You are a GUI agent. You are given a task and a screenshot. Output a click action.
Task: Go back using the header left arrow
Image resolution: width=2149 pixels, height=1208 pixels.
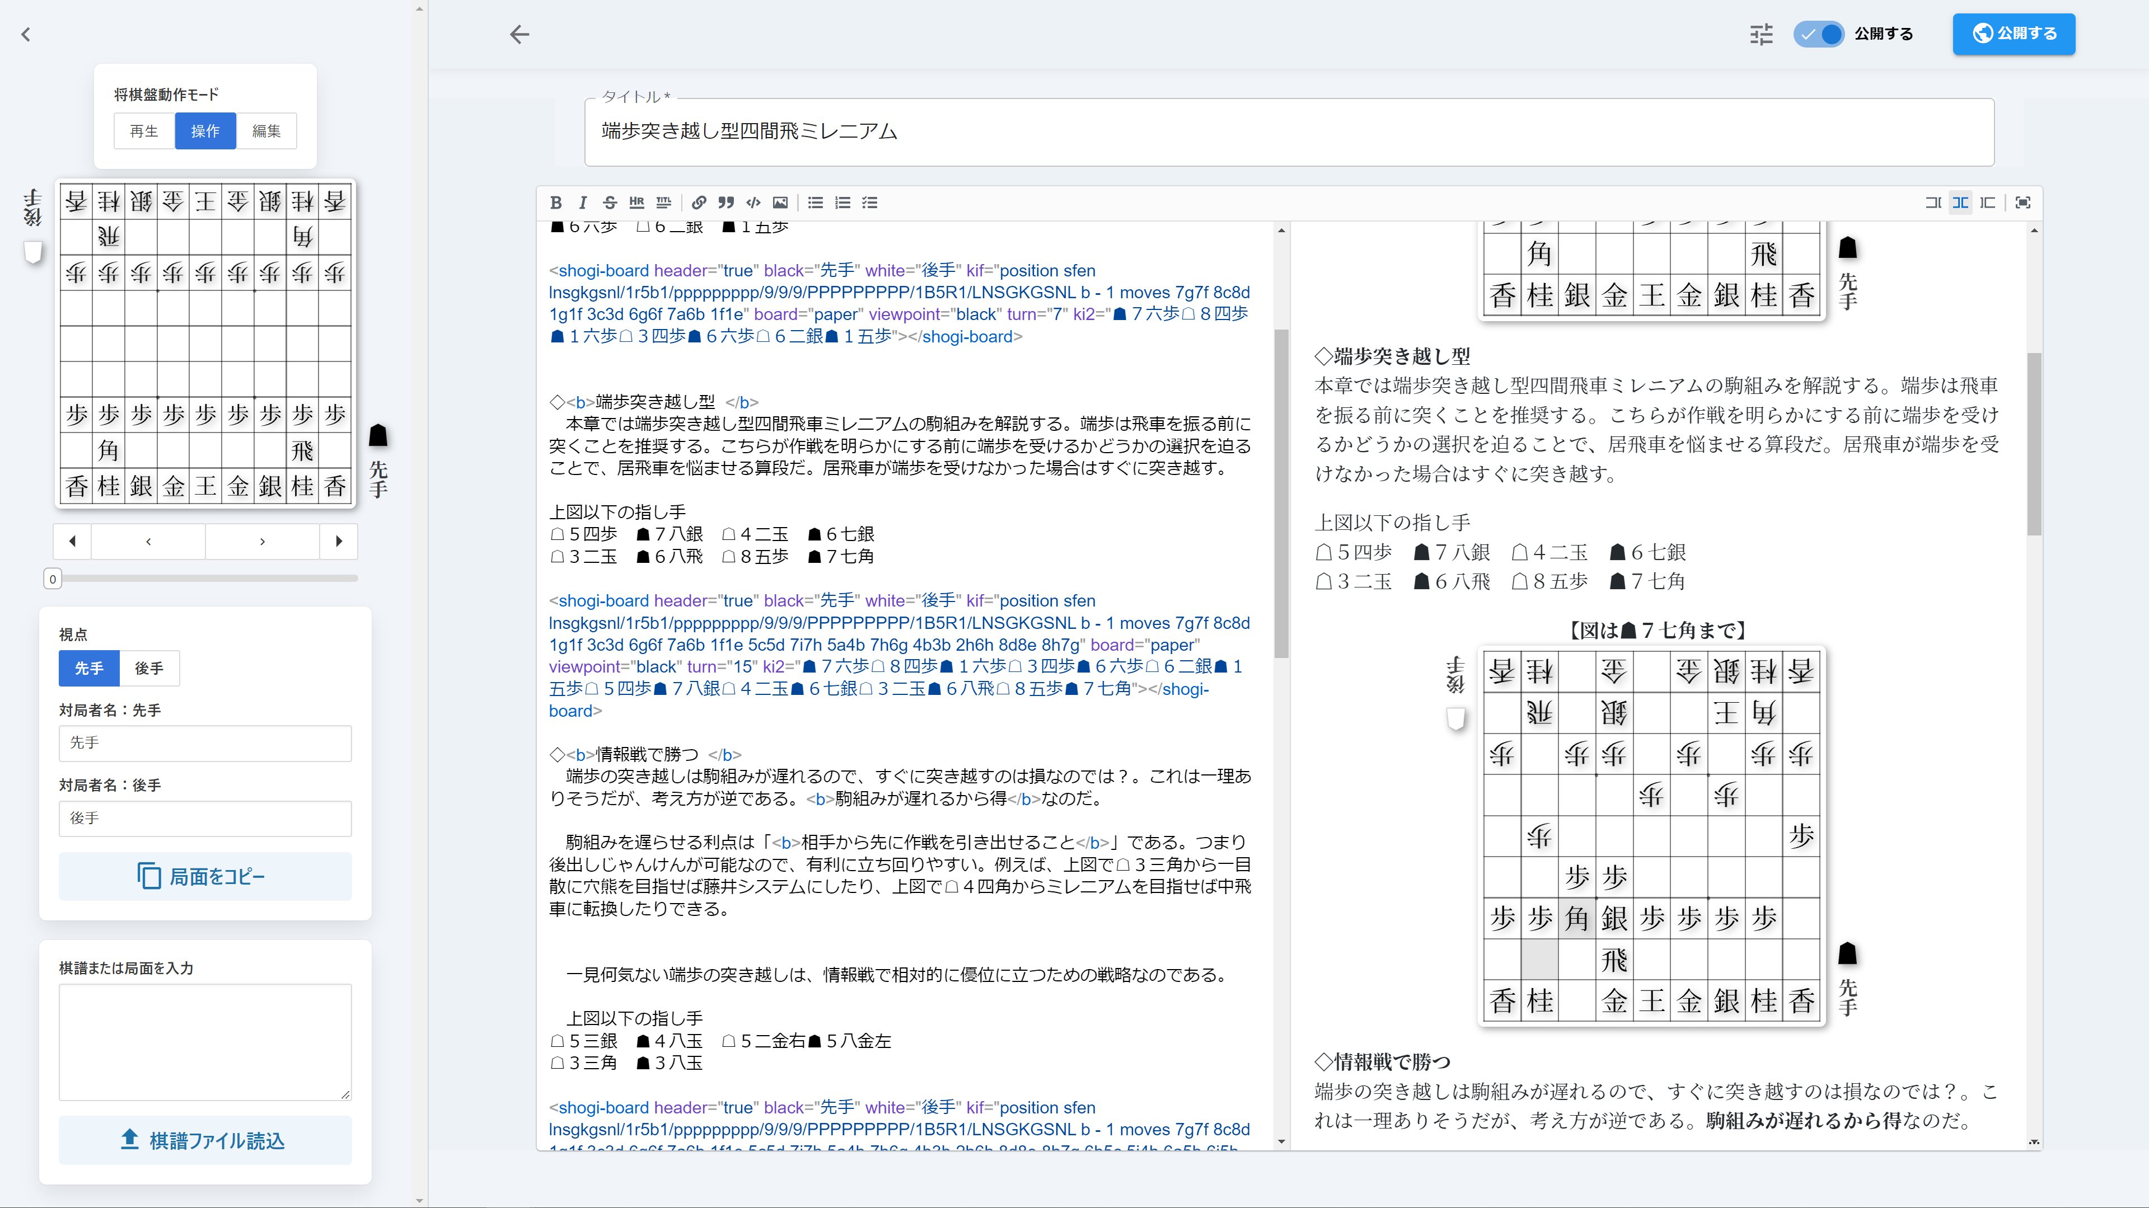coord(519,34)
